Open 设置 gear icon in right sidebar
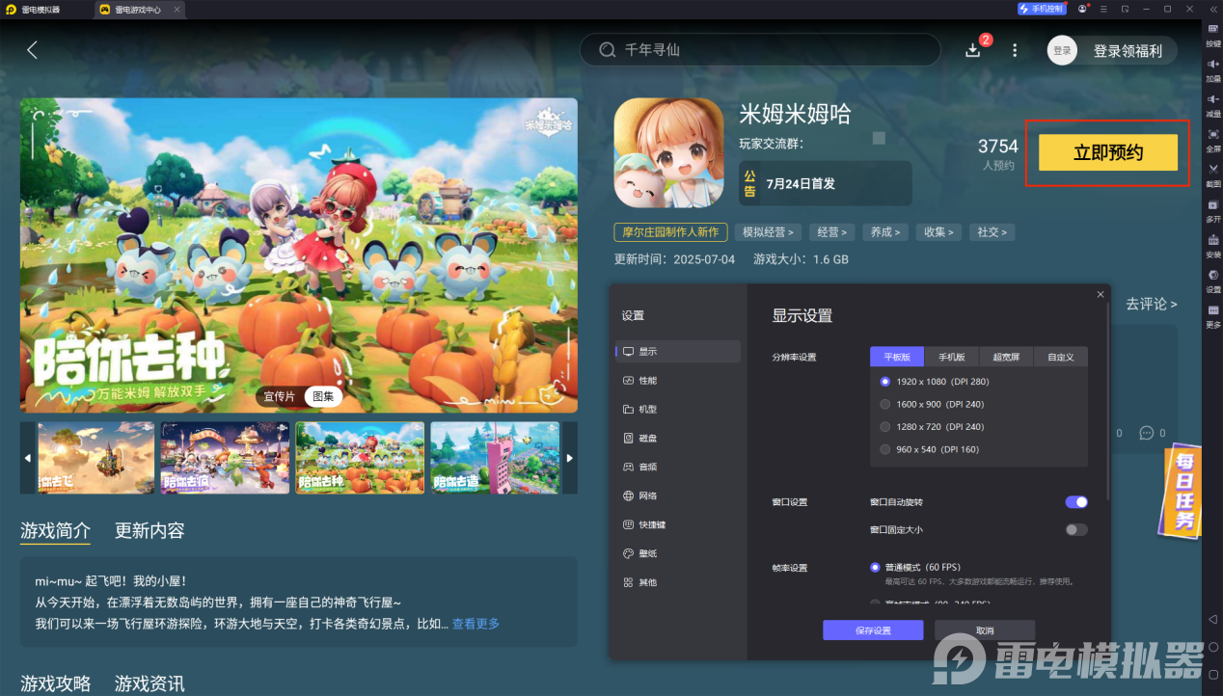 click(x=1212, y=275)
